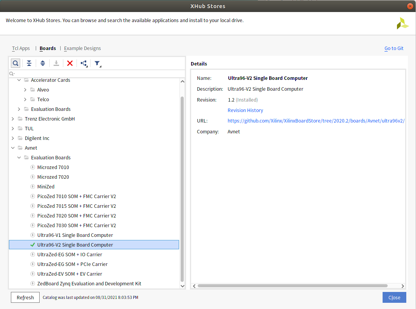Click revision text '1.2 (Installed)'

[243, 100]
